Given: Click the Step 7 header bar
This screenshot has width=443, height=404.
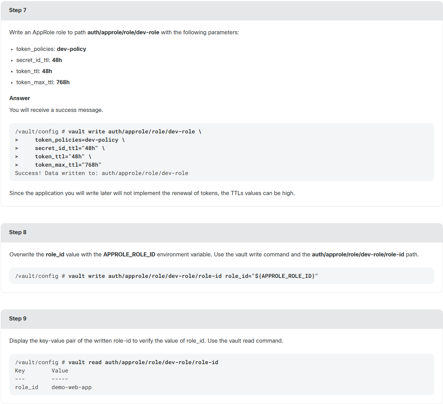Looking at the screenshot, I should [221, 10].
